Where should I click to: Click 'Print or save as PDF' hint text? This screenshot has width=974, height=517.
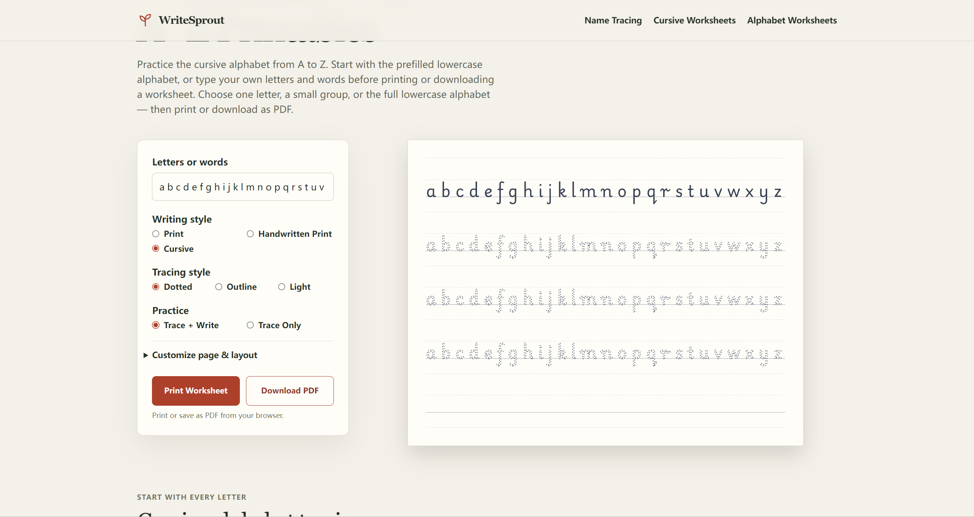(218, 415)
